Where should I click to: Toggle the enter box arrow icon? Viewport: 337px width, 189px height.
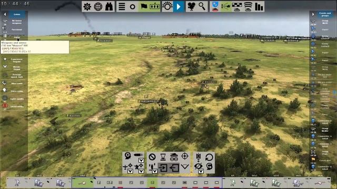pyautogui.click(x=163, y=167)
